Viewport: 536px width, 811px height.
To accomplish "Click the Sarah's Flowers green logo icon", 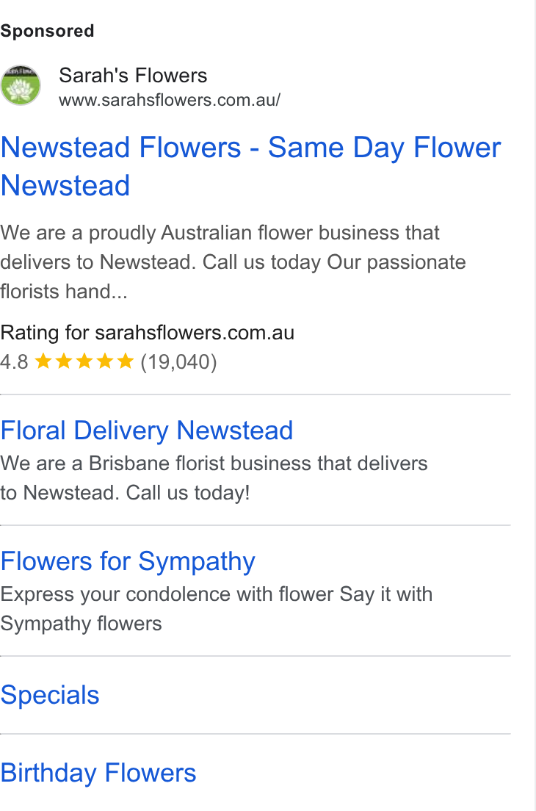I will coord(21,85).
